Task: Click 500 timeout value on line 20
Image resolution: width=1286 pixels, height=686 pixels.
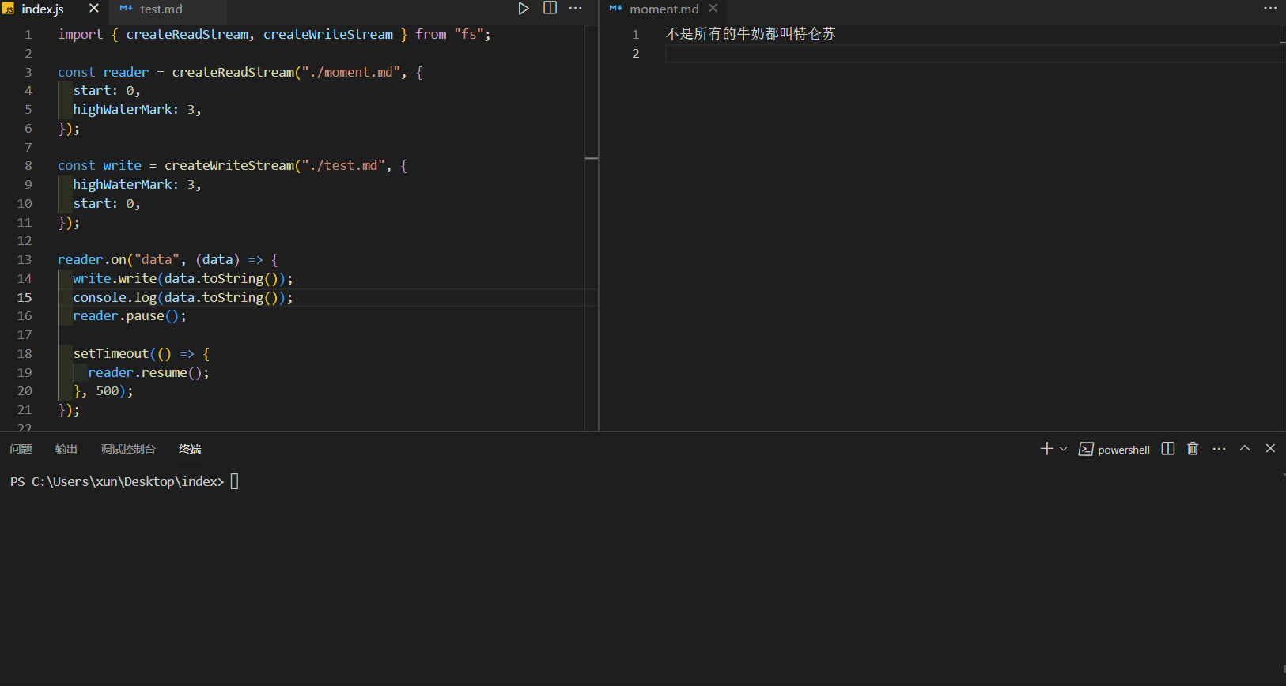Action: coord(107,391)
